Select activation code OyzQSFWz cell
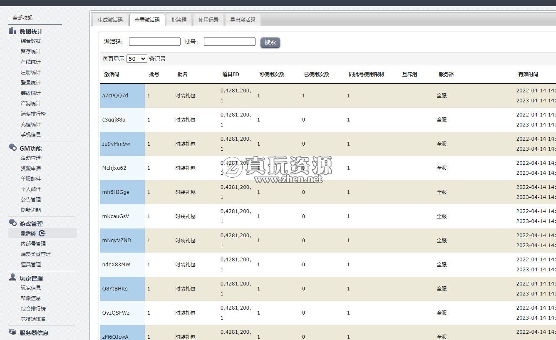The width and height of the screenshot is (556, 340). point(122,313)
